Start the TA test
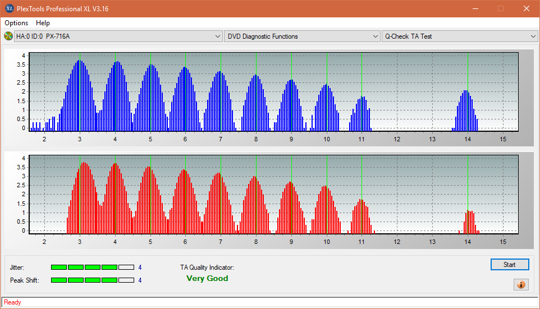Viewport: 540px width, 309px height. point(510,264)
